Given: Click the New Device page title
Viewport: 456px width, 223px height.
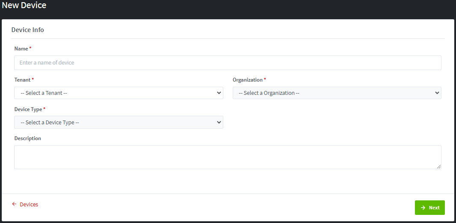Looking at the screenshot, I should click(24, 6).
